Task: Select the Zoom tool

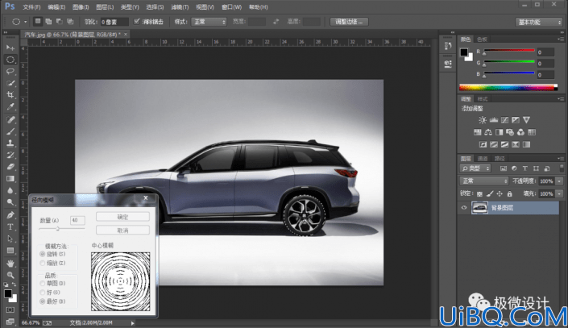Action: click(x=10, y=275)
